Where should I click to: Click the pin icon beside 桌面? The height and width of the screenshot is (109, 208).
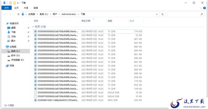[28, 28]
